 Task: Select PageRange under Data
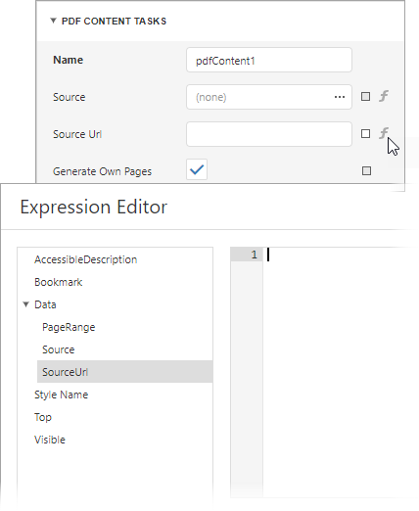(69, 327)
